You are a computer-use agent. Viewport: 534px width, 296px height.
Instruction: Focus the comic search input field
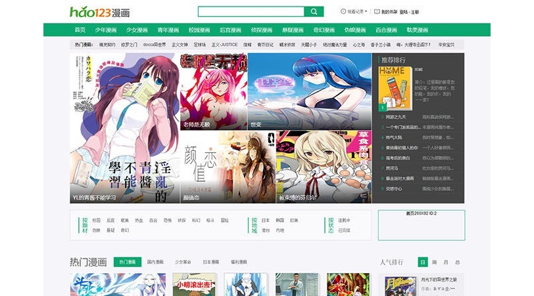[x=251, y=12]
